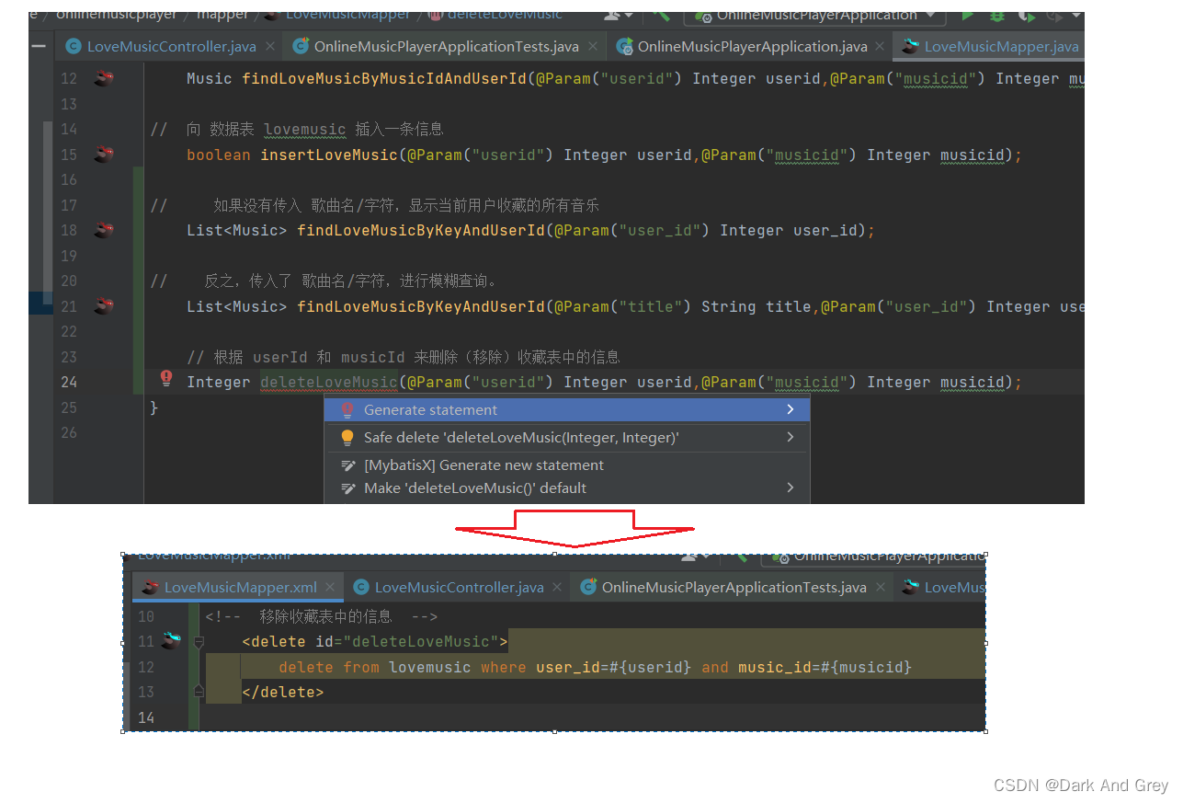This screenshot has height=803, width=1183.
Task: Expand the Generate statement submenu arrow
Action: click(x=791, y=409)
